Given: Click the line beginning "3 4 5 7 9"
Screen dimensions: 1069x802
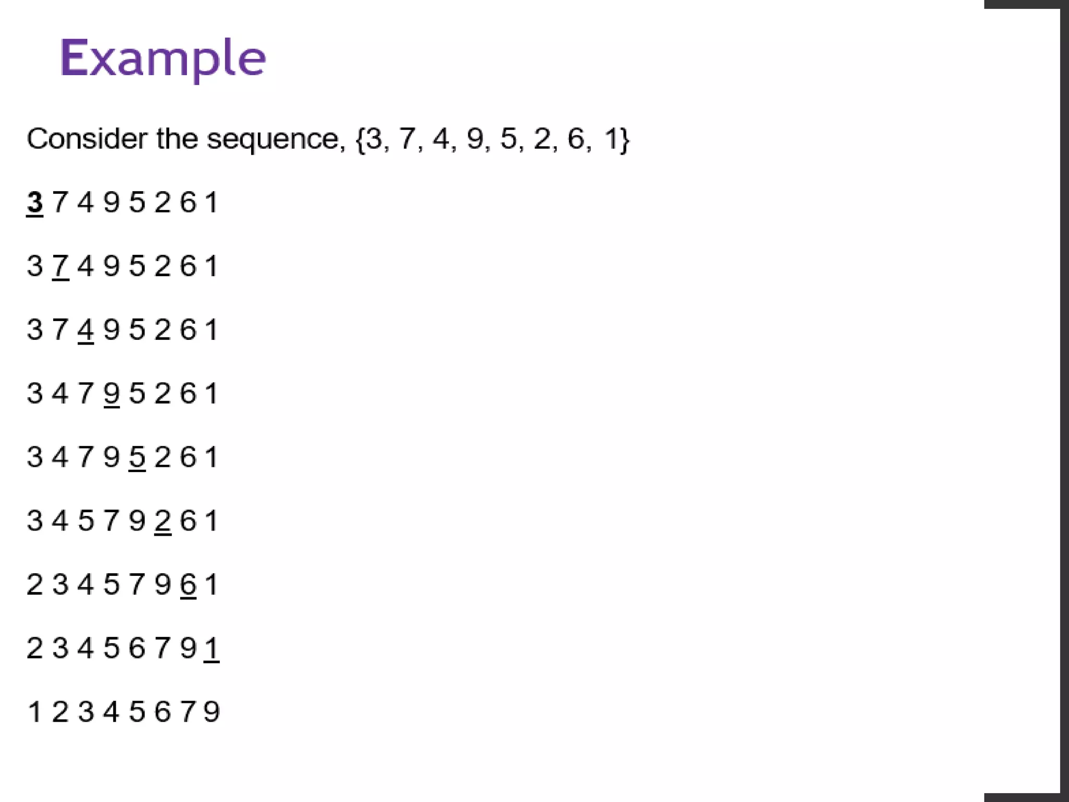Looking at the screenshot, I should click(x=122, y=521).
